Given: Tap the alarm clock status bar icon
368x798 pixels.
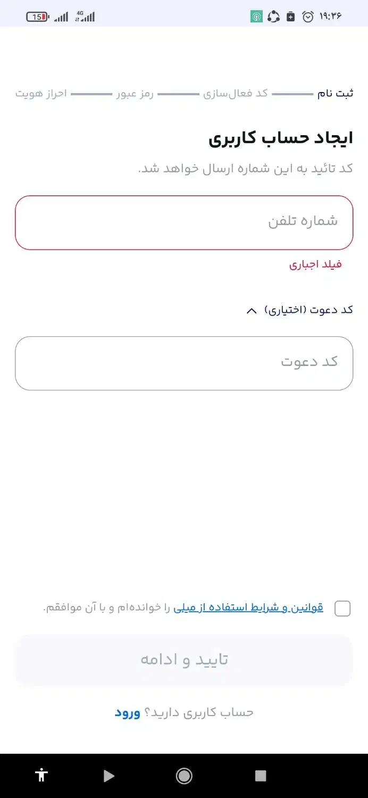Looking at the screenshot, I should 307,16.
